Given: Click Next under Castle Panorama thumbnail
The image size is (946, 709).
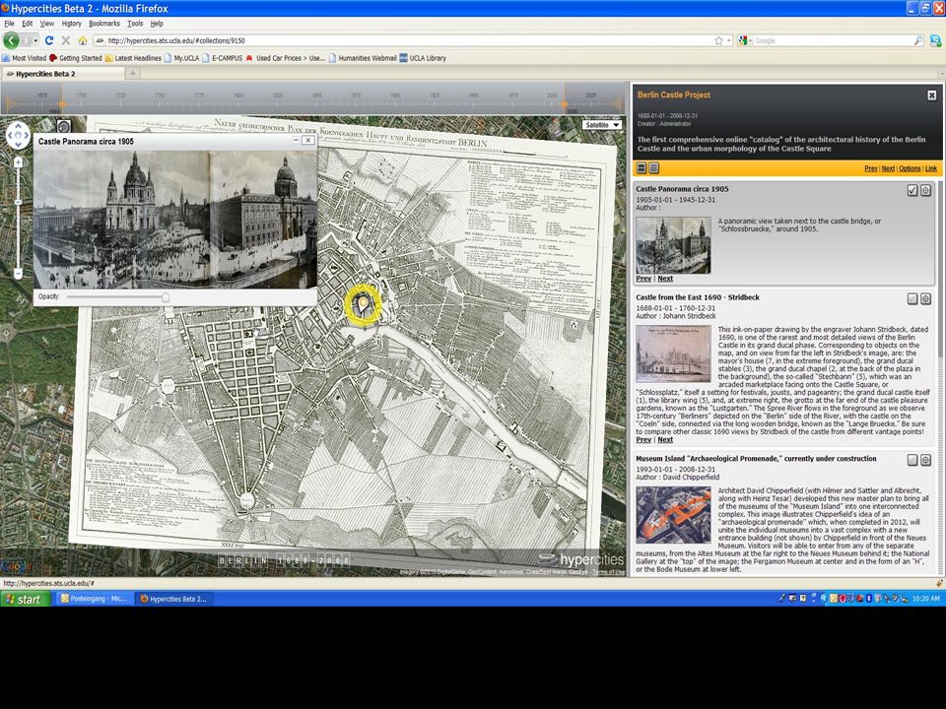Looking at the screenshot, I should (665, 279).
